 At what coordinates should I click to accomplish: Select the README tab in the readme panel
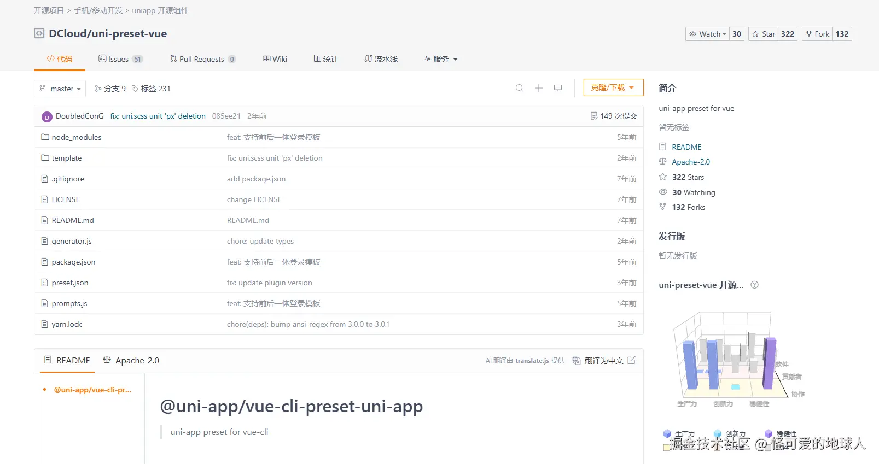point(67,361)
